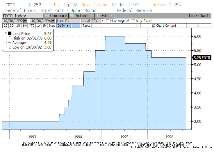
Task: Open the Daily periodicity dropdown
Action: (x=63, y=26)
